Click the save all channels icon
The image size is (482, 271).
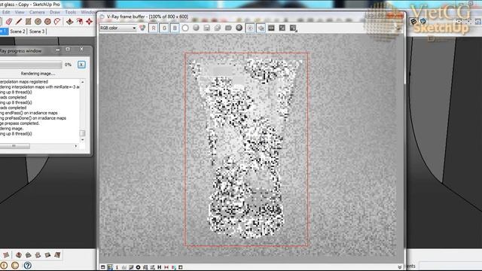(218, 28)
